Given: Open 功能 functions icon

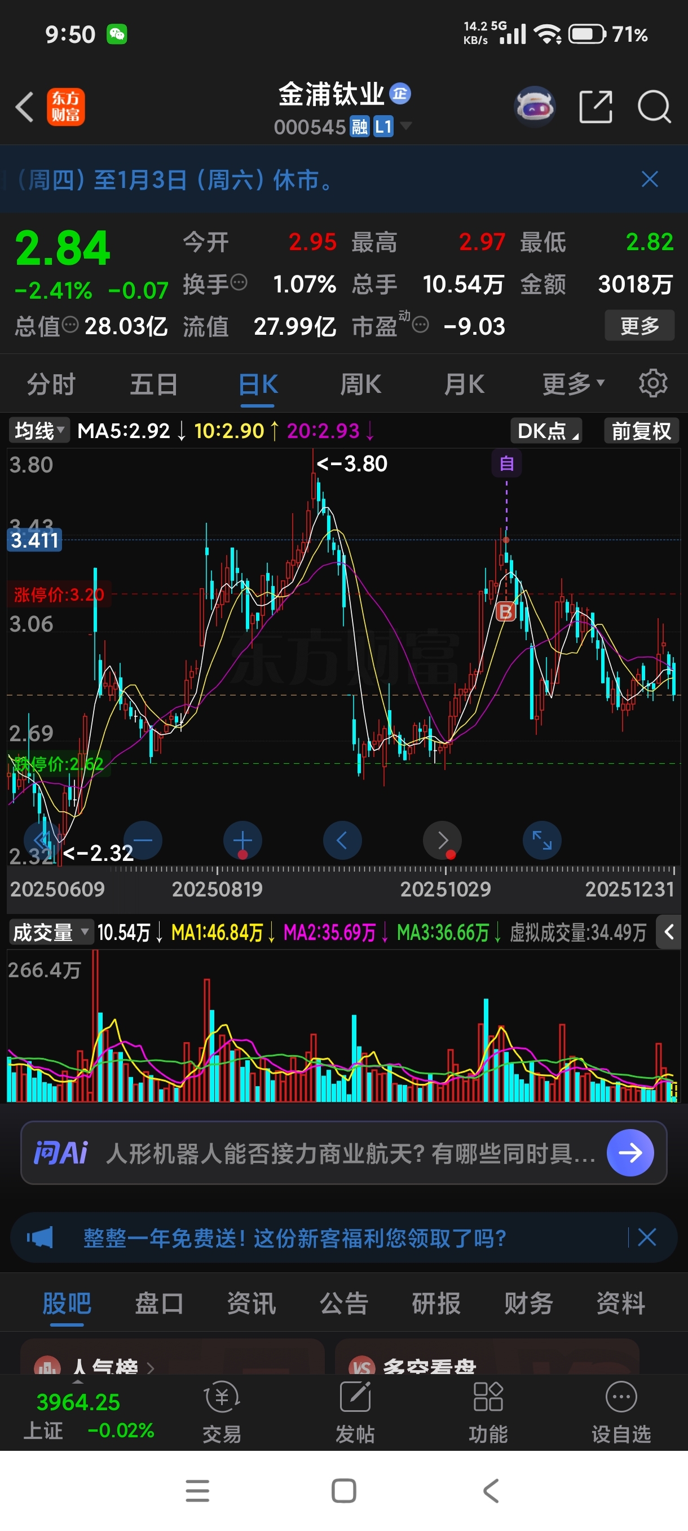Looking at the screenshot, I should point(488,1412).
